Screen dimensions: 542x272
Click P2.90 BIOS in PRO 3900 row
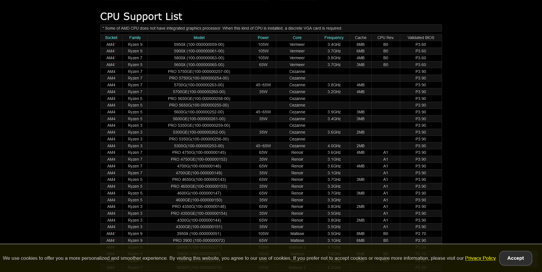click(x=421, y=240)
